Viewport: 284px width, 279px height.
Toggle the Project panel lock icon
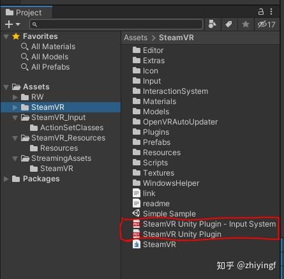tap(261, 11)
